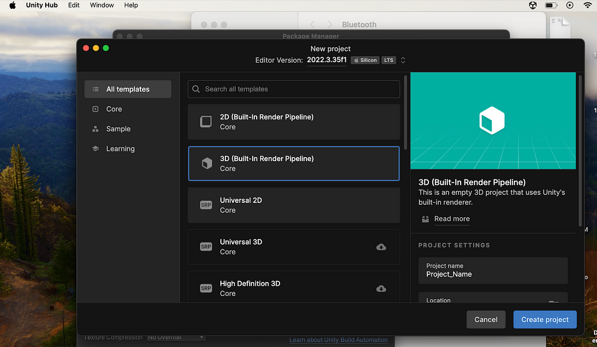The height and width of the screenshot is (347, 597).
Task: Click the Learning graduation cap icon
Action: [x=96, y=149]
